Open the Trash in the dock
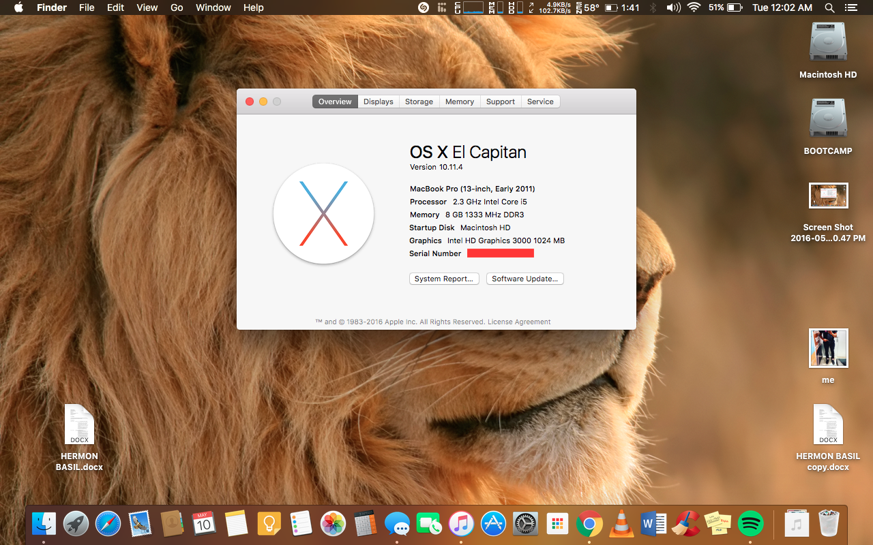This screenshot has width=873, height=545. pyautogui.click(x=829, y=523)
